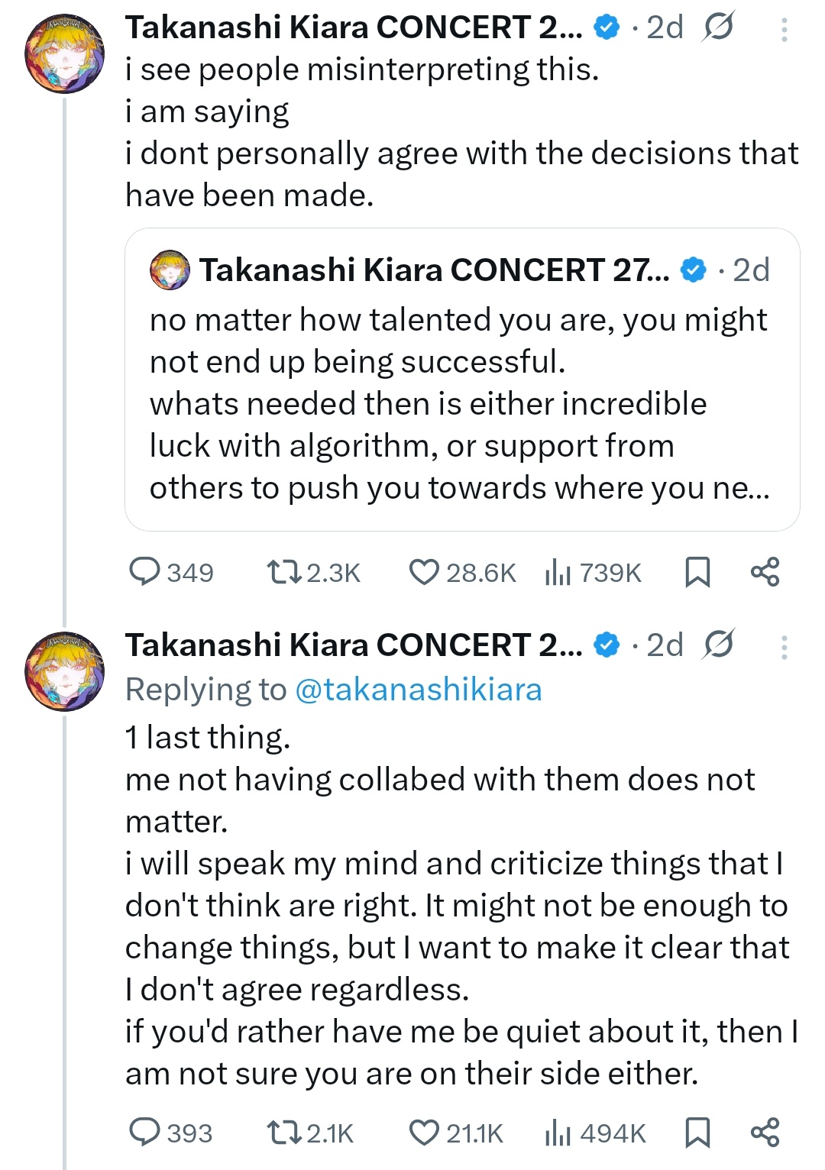Tap the profile avatar on the first tweet
825x1170 pixels.
point(64,53)
